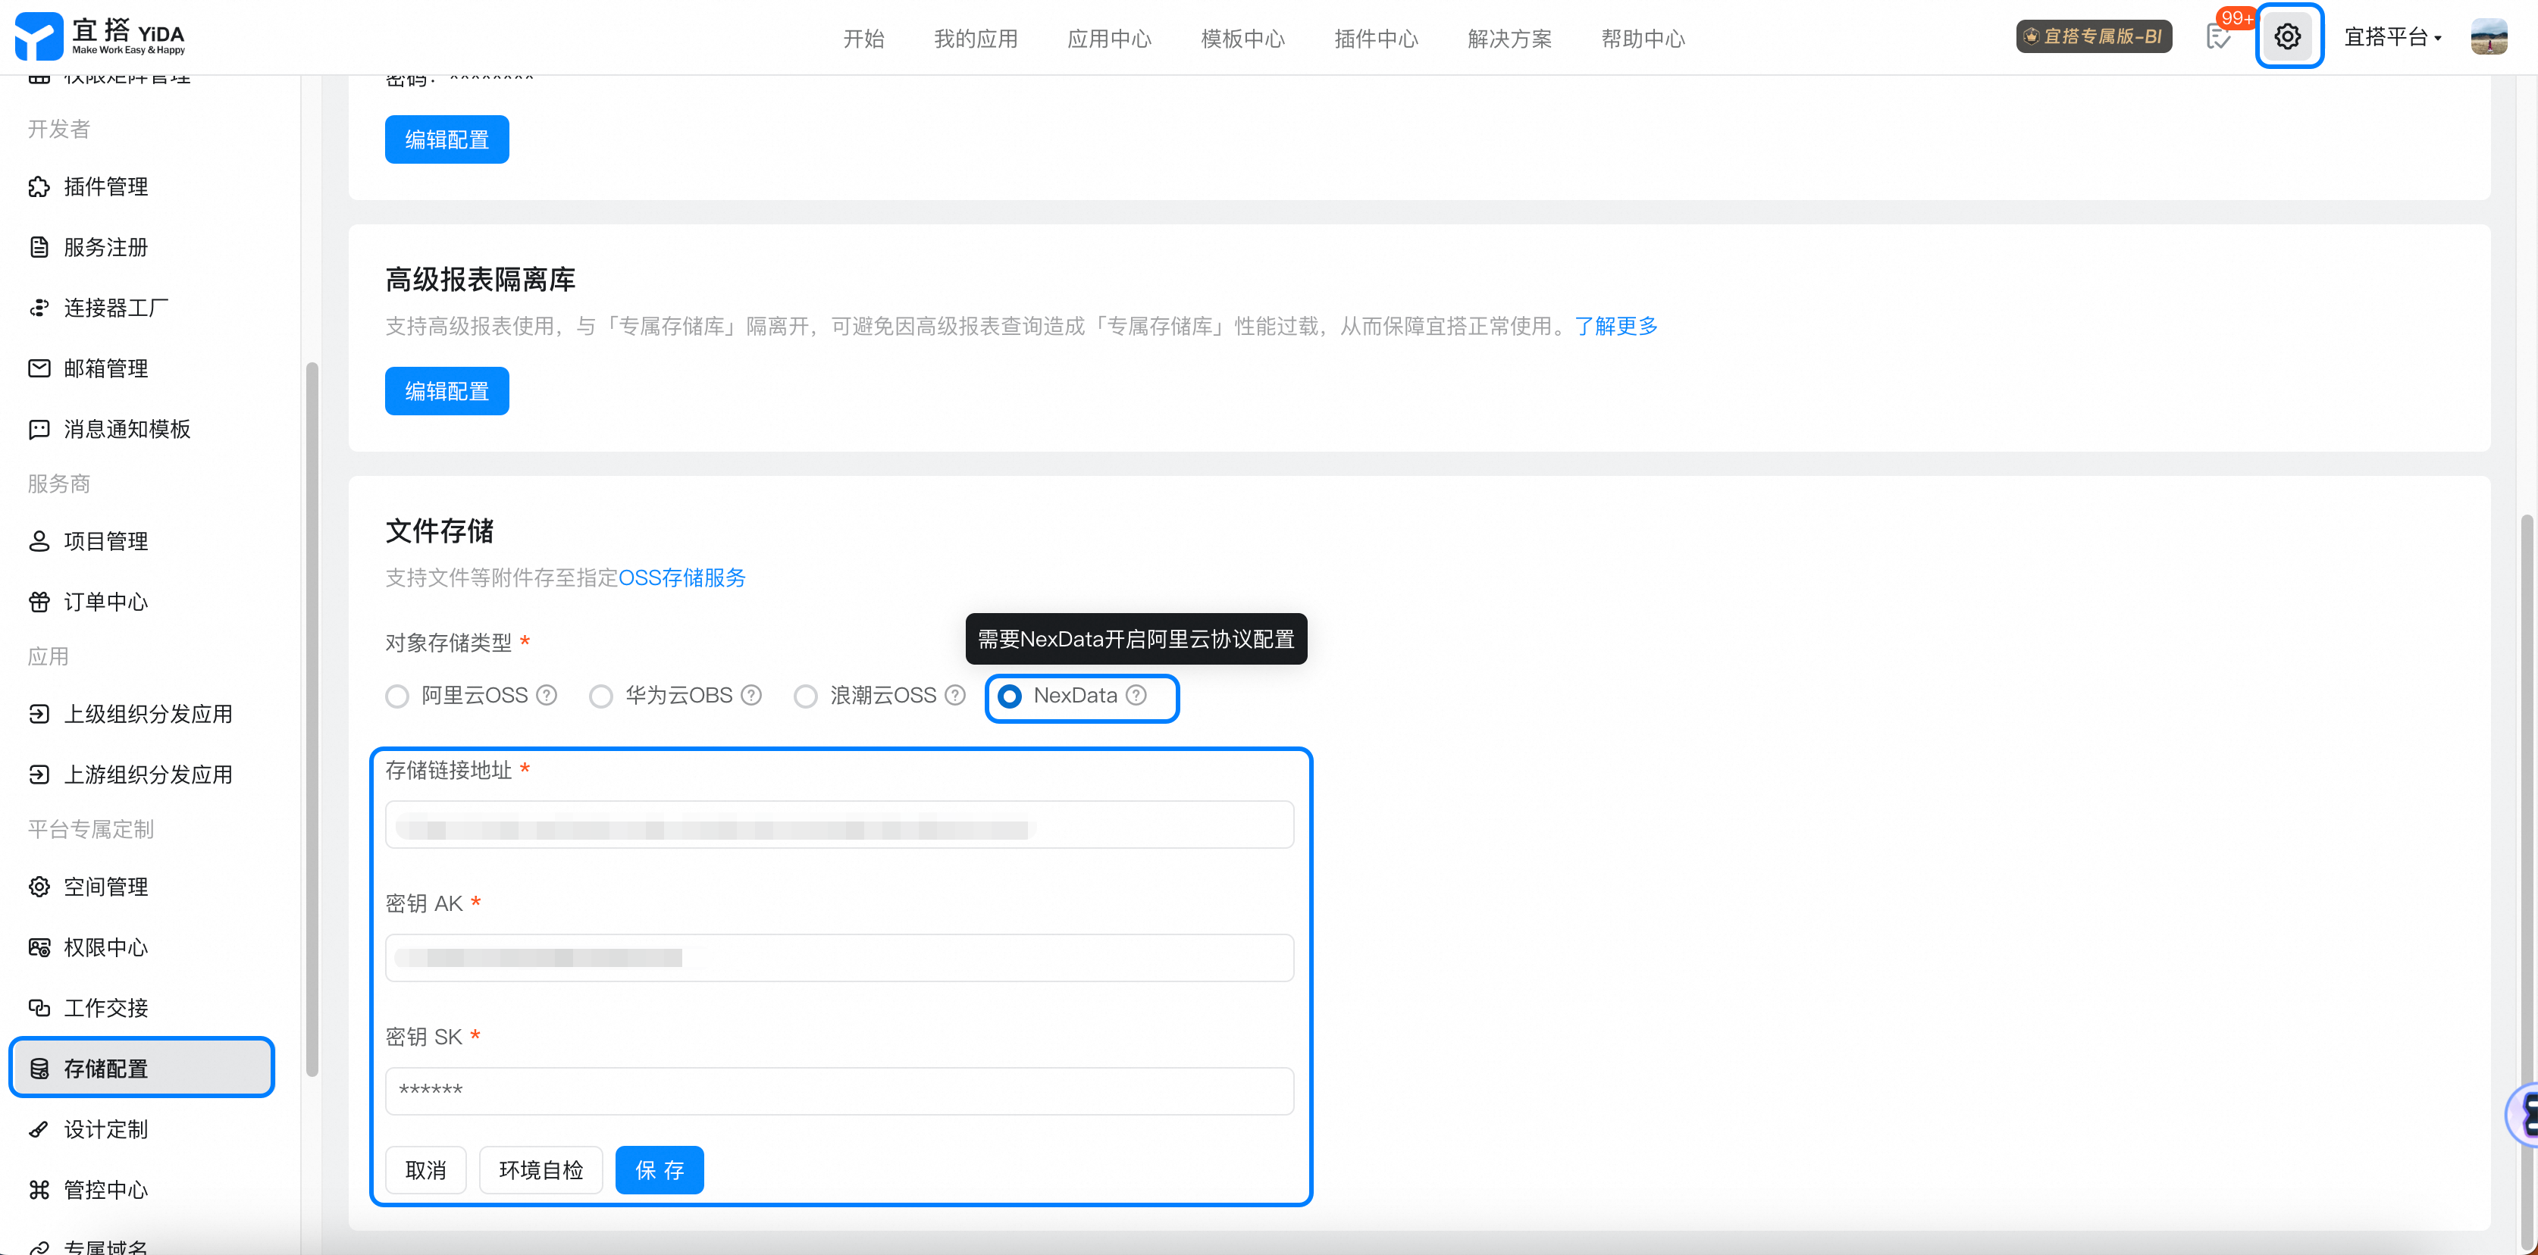This screenshot has width=2538, height=1255.
Task: Select the 阿里云OSS radio button
Action: pyautogui.click(x=397, y=696)
